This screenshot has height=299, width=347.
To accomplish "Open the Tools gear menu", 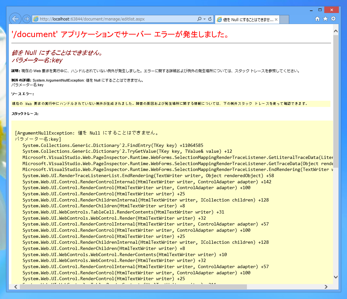I will (x=333, y=19).
